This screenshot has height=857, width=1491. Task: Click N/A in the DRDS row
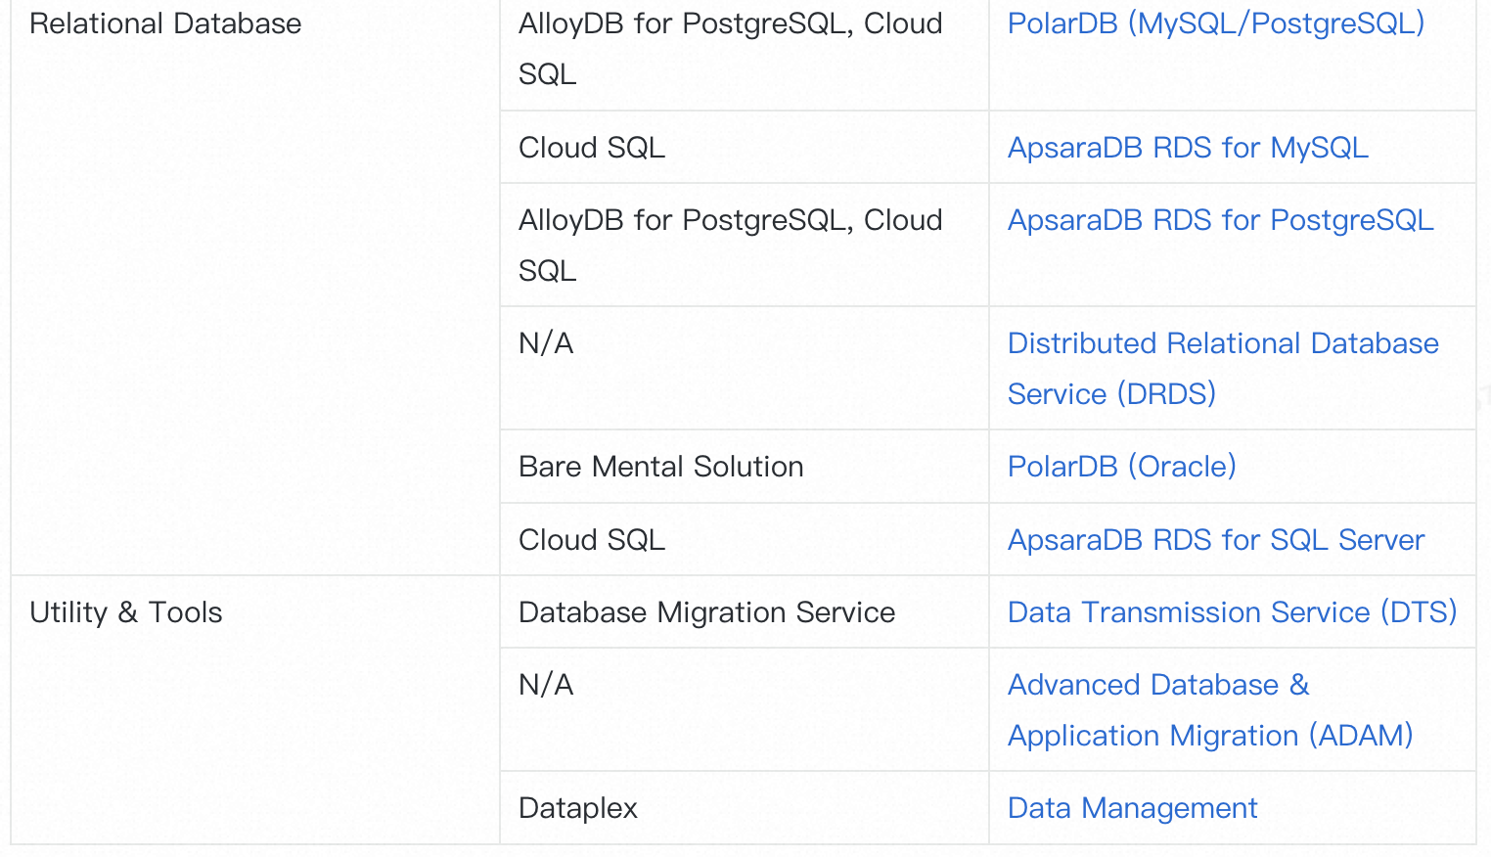pyautogui.click(x=546, y=343)
